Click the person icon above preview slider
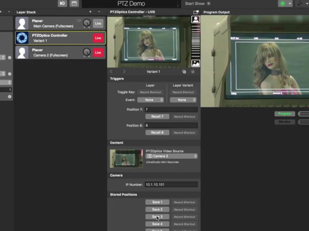309x231 pixels. (196, 20)
